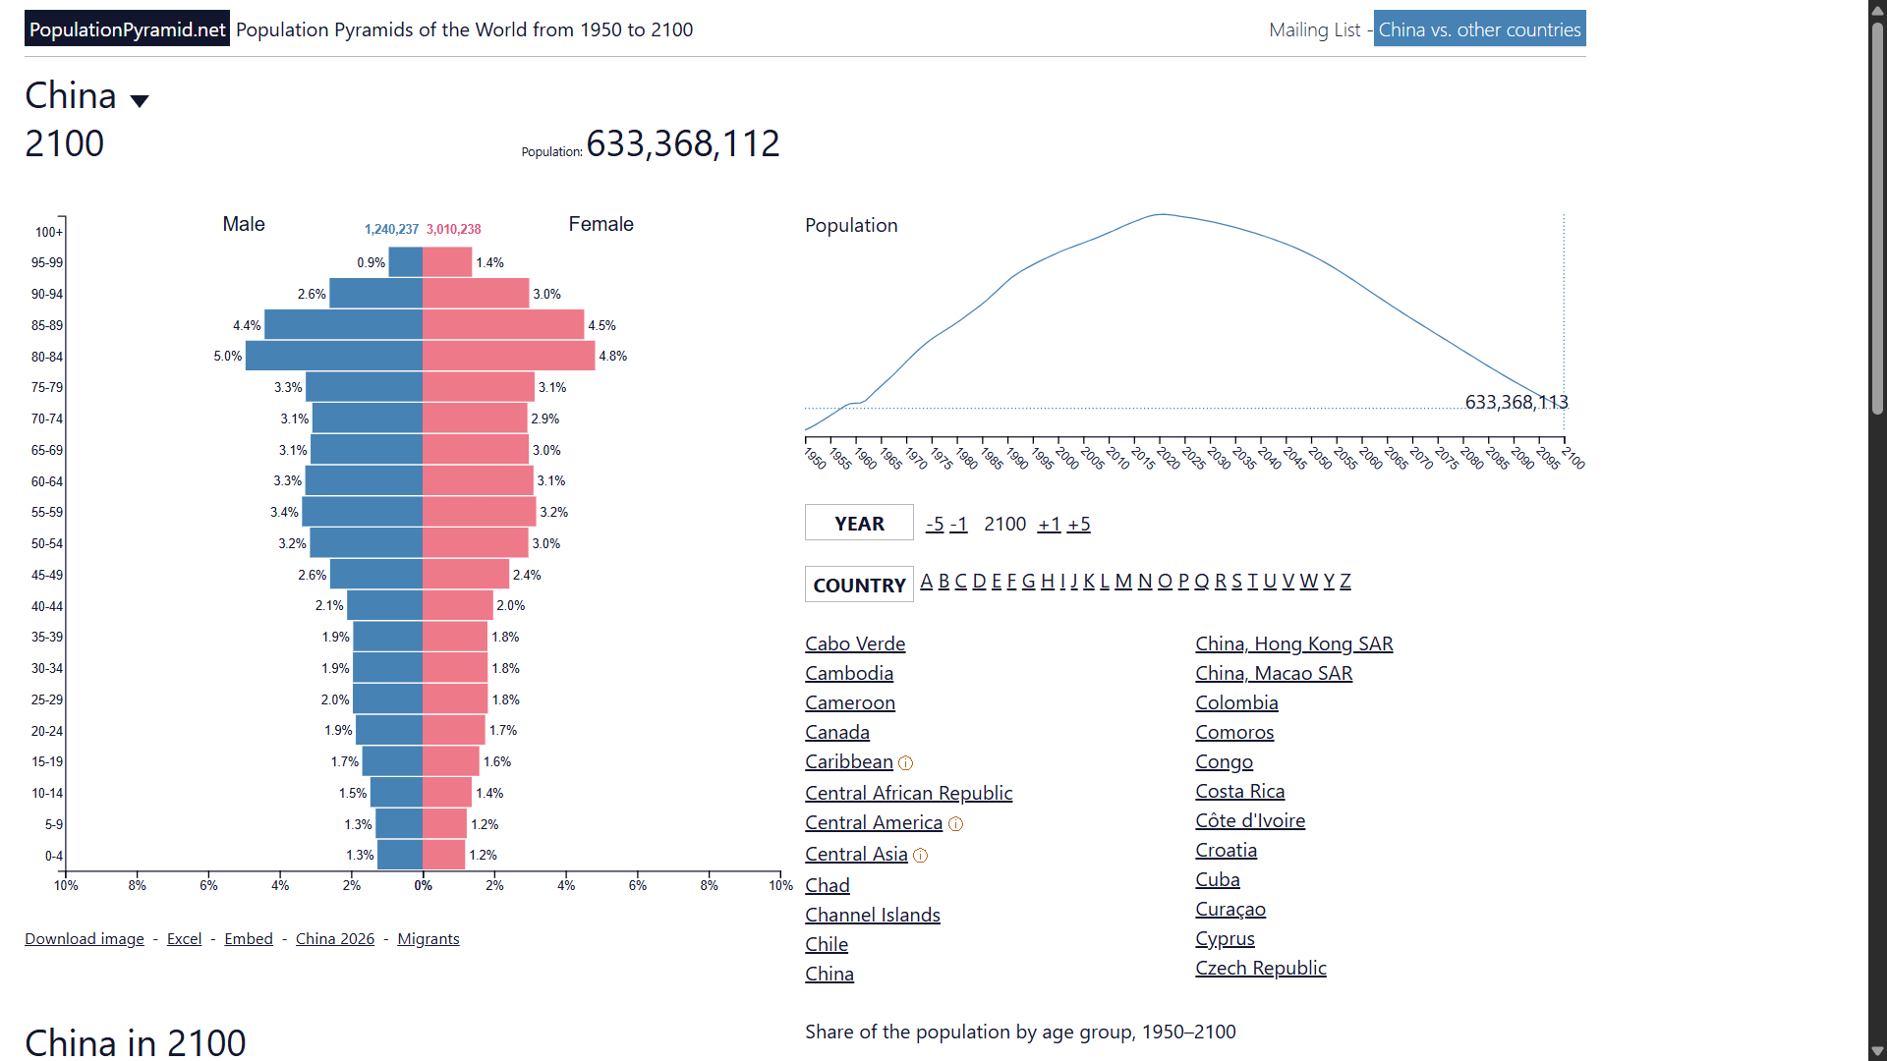1887x1061 pixels.
Task: Advance one year with +1
Action: (1049, 524)
